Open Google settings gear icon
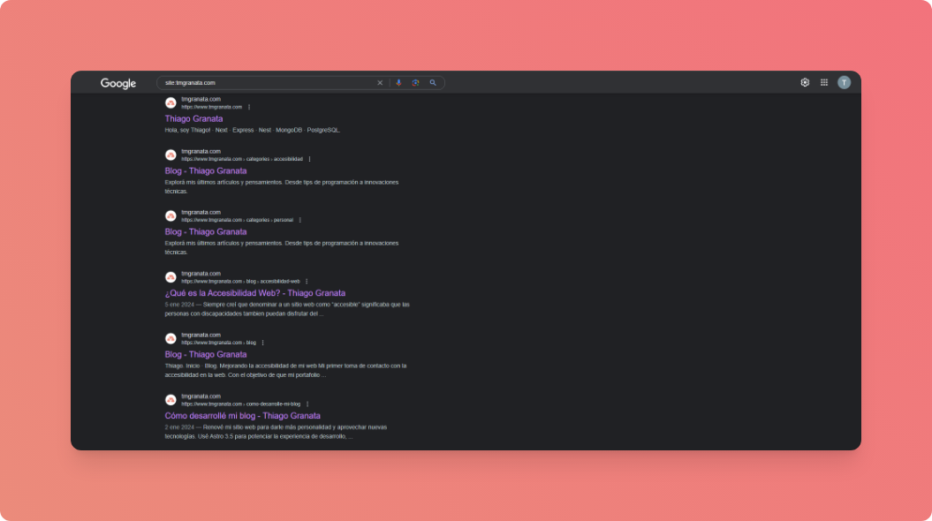This screenshot has width=932, height=521. (805, 83)
